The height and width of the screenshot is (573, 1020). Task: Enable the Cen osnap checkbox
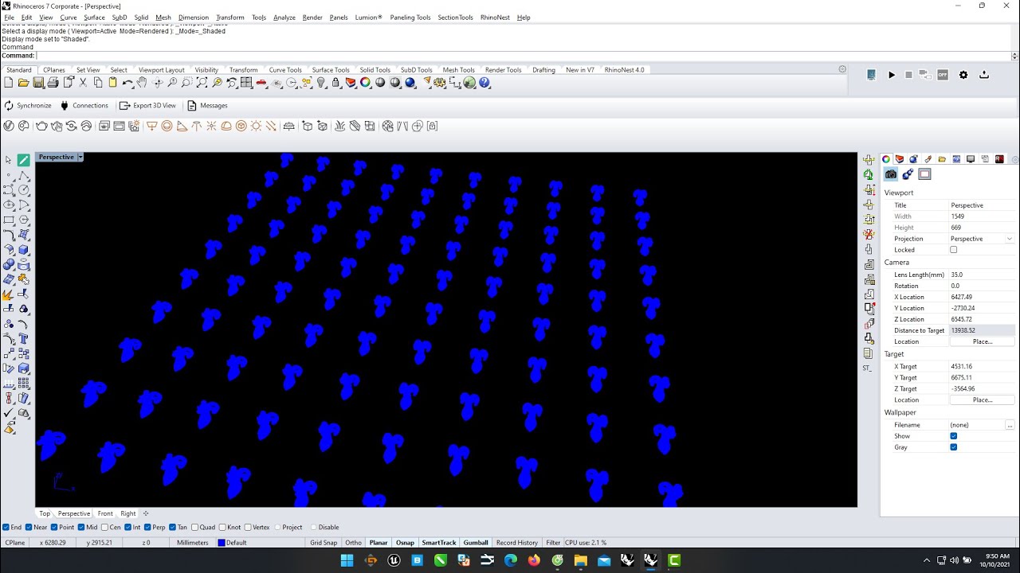(105, 527)
